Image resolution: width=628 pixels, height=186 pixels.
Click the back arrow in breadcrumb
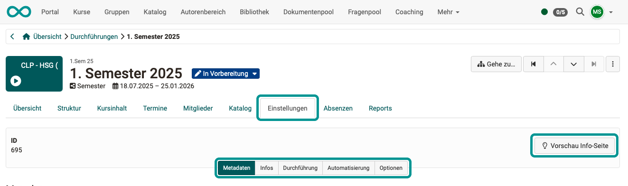12,37
